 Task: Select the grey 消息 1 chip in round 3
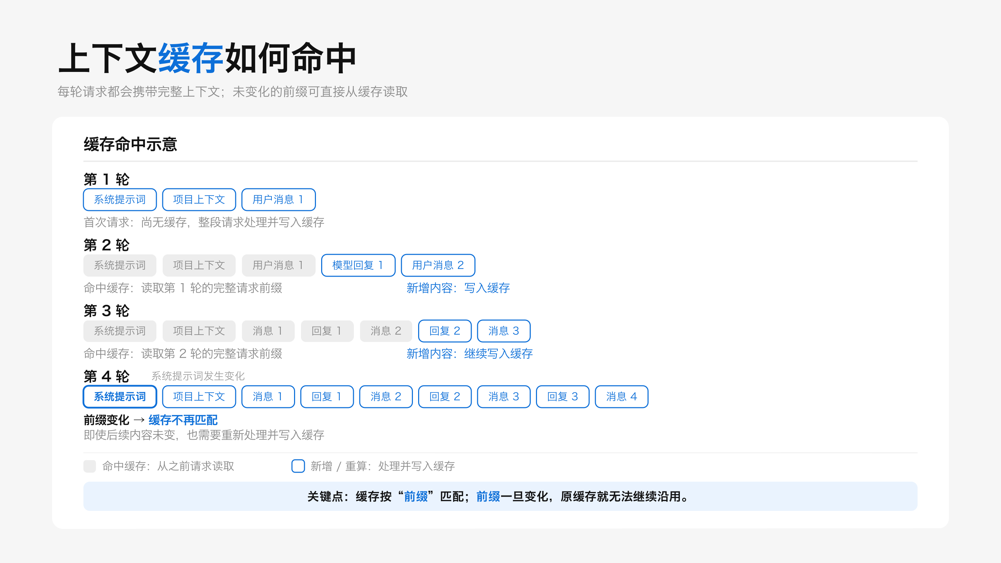pos(268,331)
